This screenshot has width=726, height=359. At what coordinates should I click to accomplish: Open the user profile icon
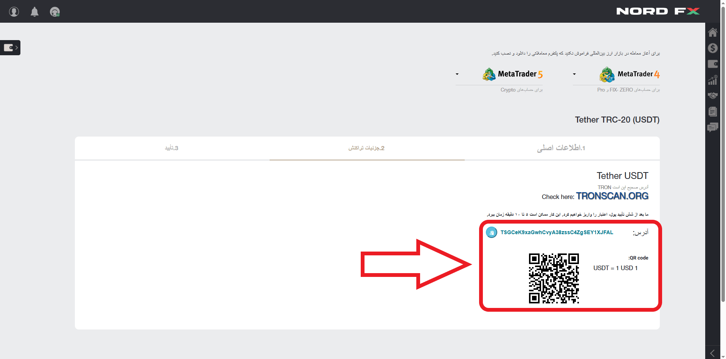[14, 12]
